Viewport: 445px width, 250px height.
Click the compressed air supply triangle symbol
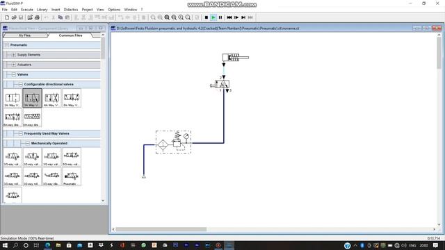144,176
